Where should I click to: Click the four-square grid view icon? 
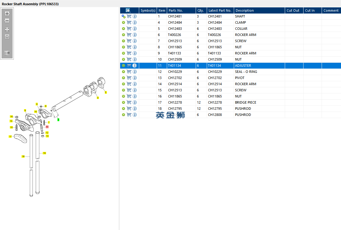tap(7, 30)
